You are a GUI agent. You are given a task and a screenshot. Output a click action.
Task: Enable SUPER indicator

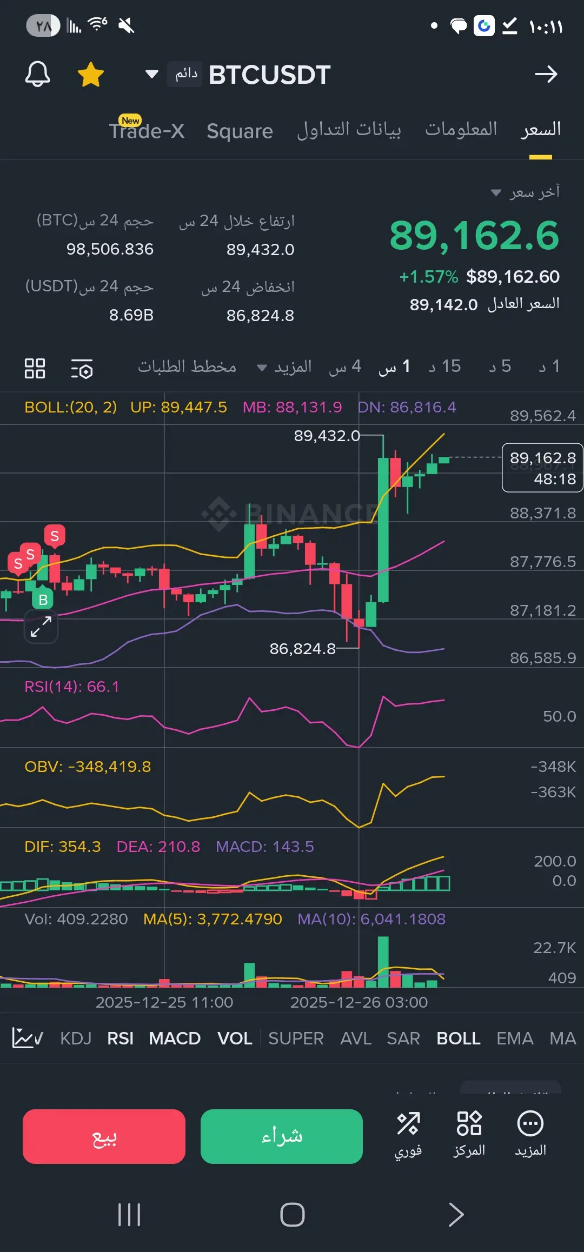(296, 1038)
